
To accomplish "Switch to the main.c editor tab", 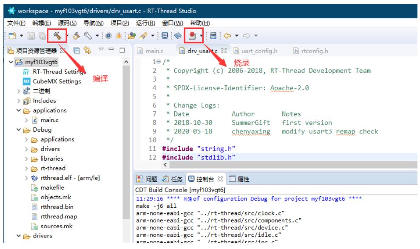I will pos(150,51).
